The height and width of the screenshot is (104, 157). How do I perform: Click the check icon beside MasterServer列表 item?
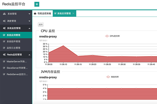[x=4, y=61]
